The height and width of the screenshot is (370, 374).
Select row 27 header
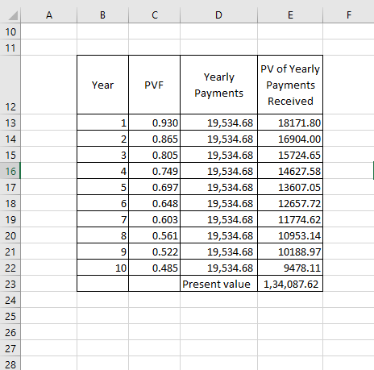coord(10,348)
